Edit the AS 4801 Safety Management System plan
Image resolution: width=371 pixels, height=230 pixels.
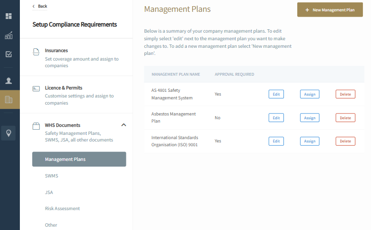[276, 94]
